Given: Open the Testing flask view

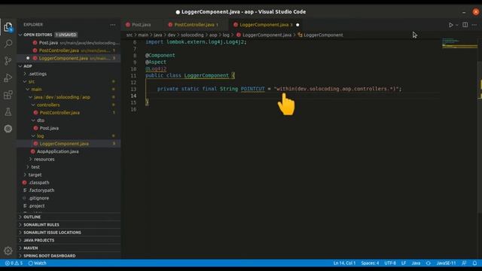Looking at the screenshot, I should tap(8, 112).
